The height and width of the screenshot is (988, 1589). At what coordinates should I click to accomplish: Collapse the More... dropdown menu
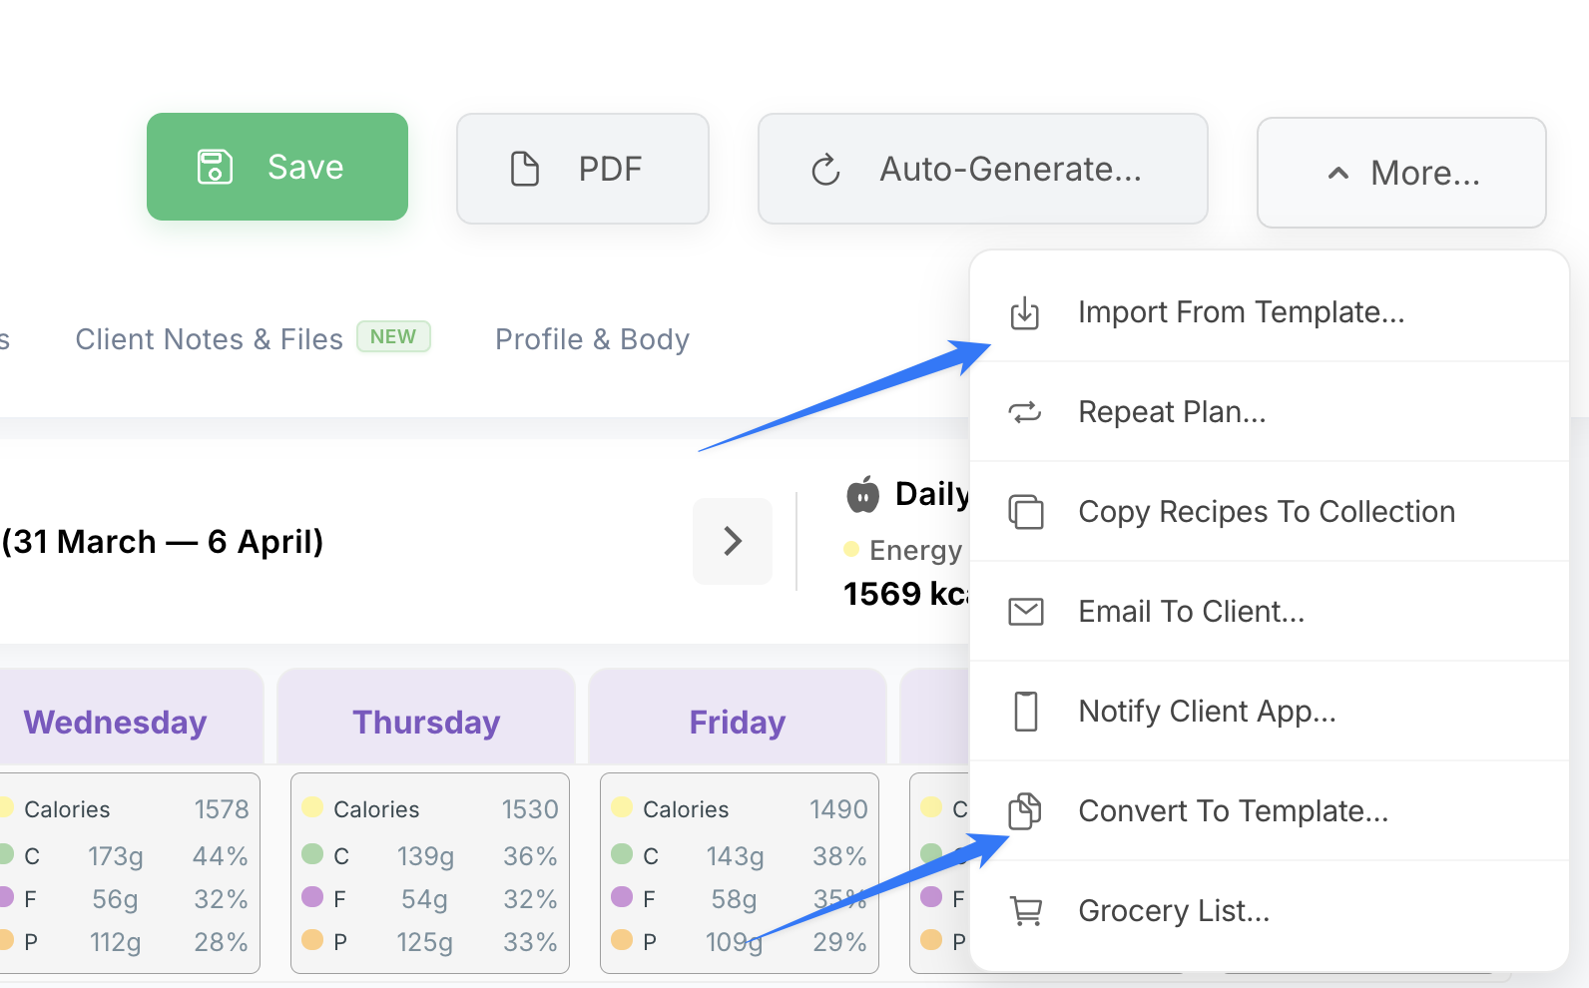tap(1401, 173)
